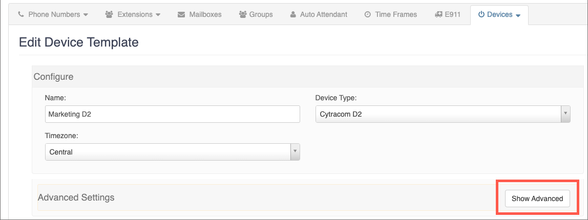
Task: Open the Timezone dropdown showing Central
Action: pos(172,152)
